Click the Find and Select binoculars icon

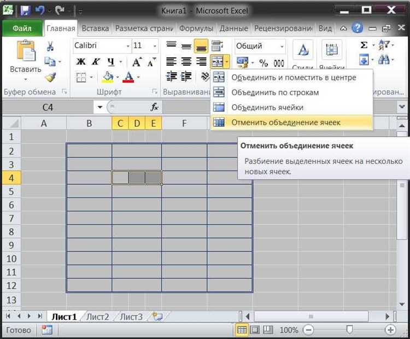pos(384,60)
